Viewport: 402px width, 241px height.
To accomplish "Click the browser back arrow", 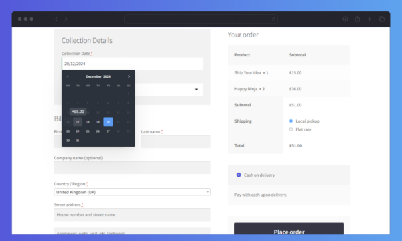I will pyautogui.click(x=56, y=19).
